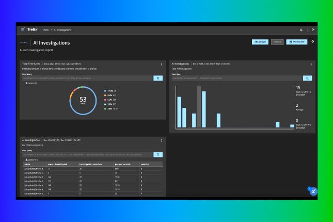Open dashboard settings gear icon
The image size is (333, 222).
point(312,42)
